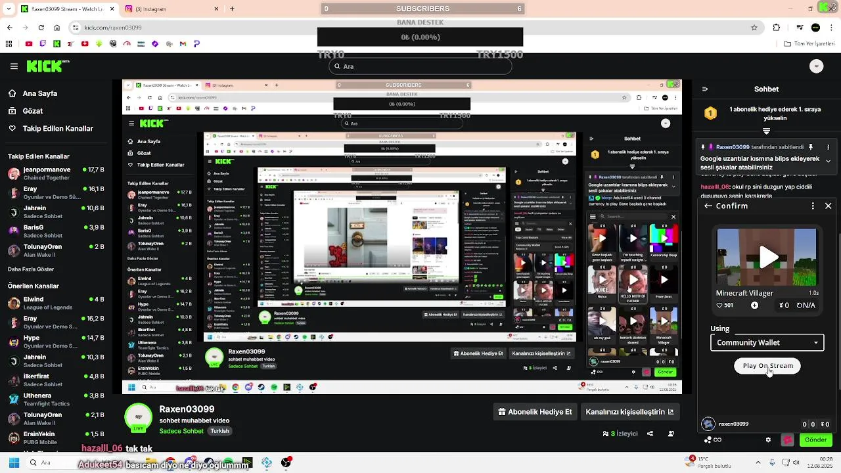The width and height of the screenshot is (841, 473).
Task: Open browser tab search dropdown
Action: coord(9,9)
